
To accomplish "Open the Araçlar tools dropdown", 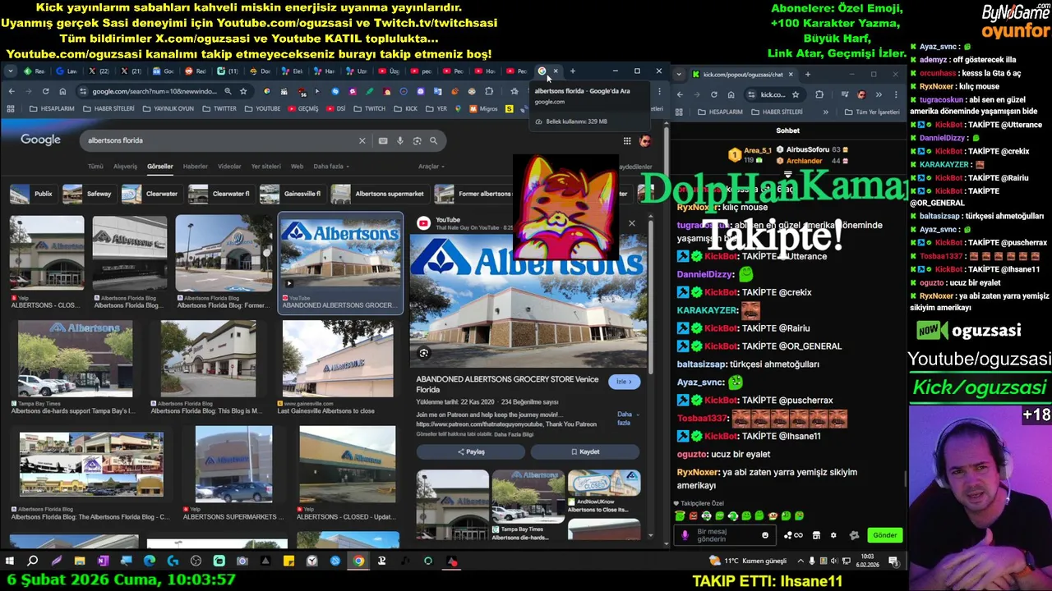I will (x=431, y=167).
